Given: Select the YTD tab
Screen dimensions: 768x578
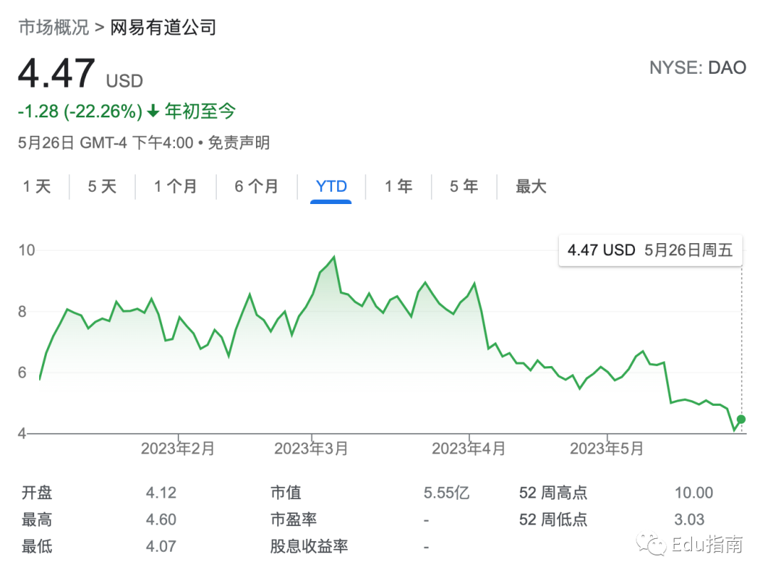Looking at the screenshot, I should [331, 187].
